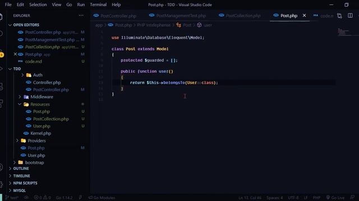359x201 pixels.
Task: Click the feedback icon in status bar
Action: point(352,198)
